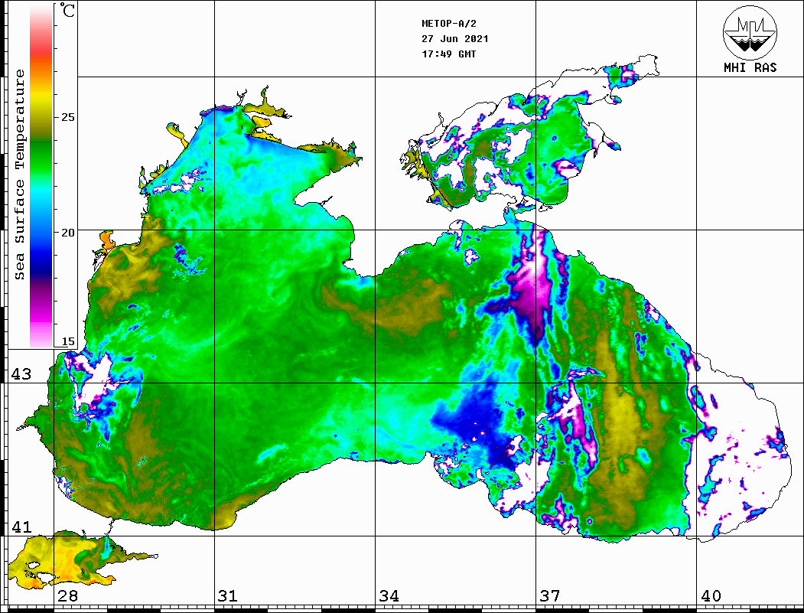Click the '15' legend temperature value
This screenshot has width=804, height=613.
coord(67,341)
